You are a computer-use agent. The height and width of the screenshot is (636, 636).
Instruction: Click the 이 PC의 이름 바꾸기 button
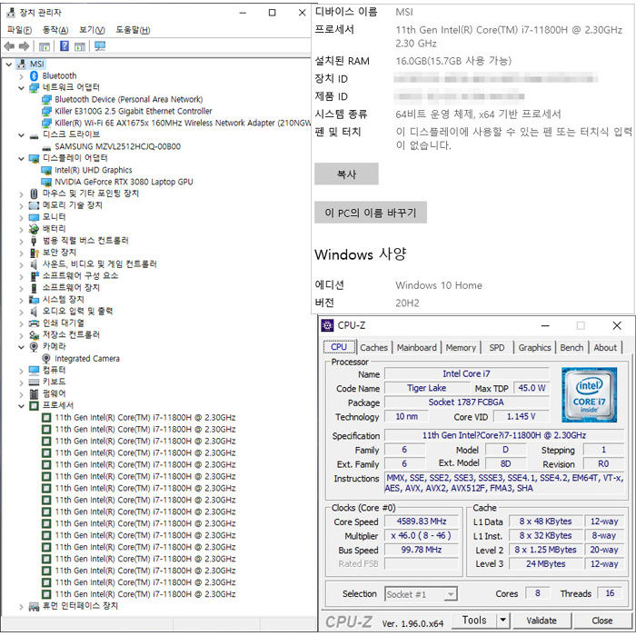click(x=371, y=213)
